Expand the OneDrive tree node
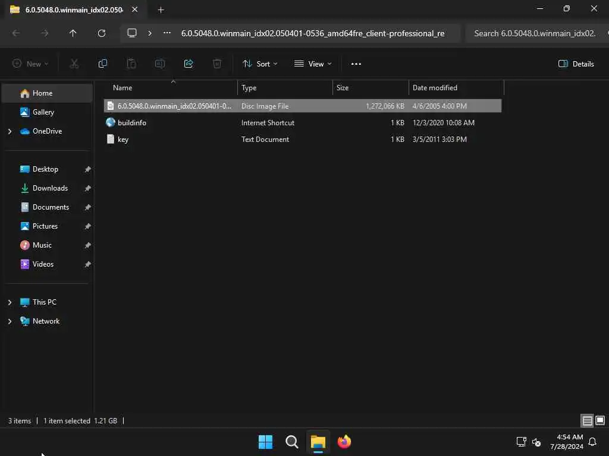Image resolution: width=609 pixels, height=456 pixels. [10, 131]
